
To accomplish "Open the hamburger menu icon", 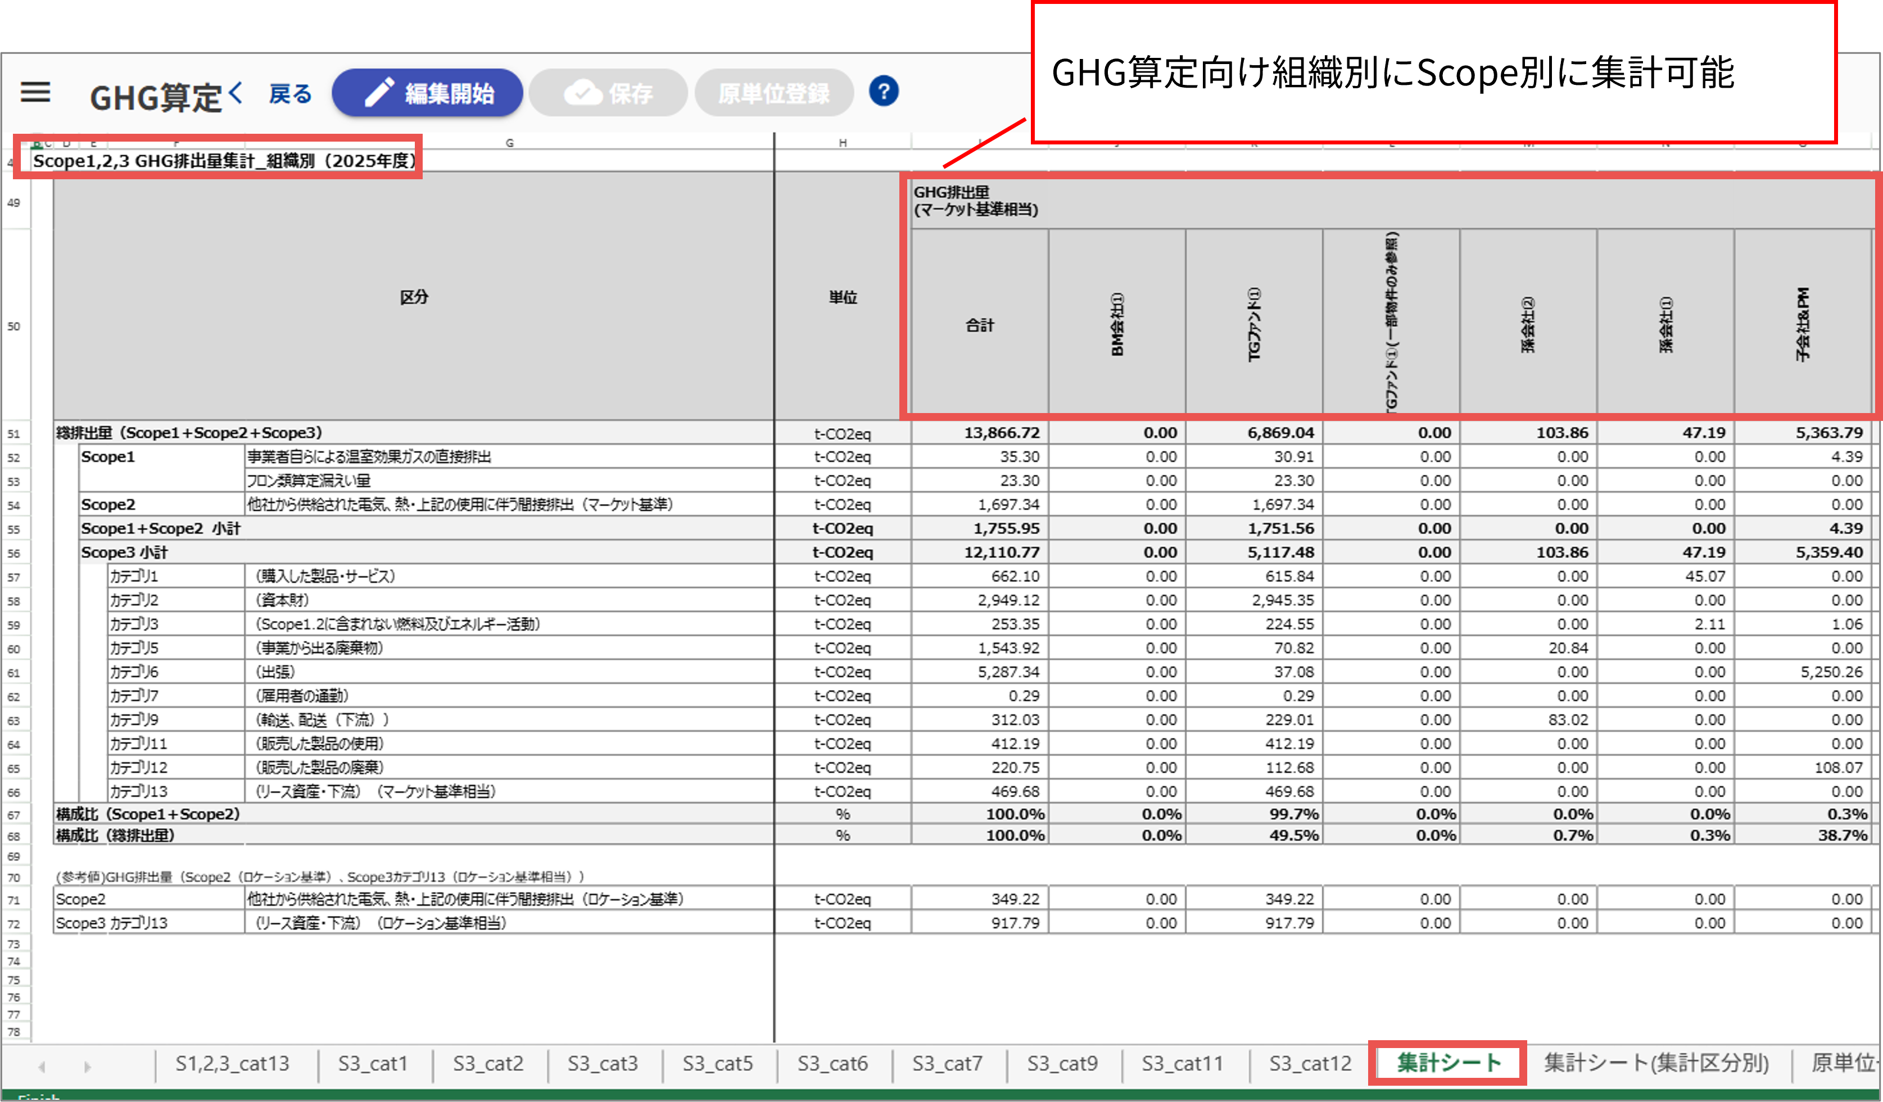I will click(x=35, y=93).
